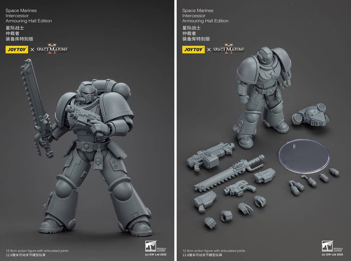Click 'Intercessor' text on the left poster
This screenshot has height=261, width=351.
tap(17, 16)
